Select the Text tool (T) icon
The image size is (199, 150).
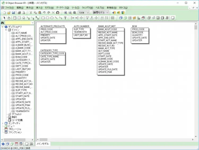click(x=65, y=18)
